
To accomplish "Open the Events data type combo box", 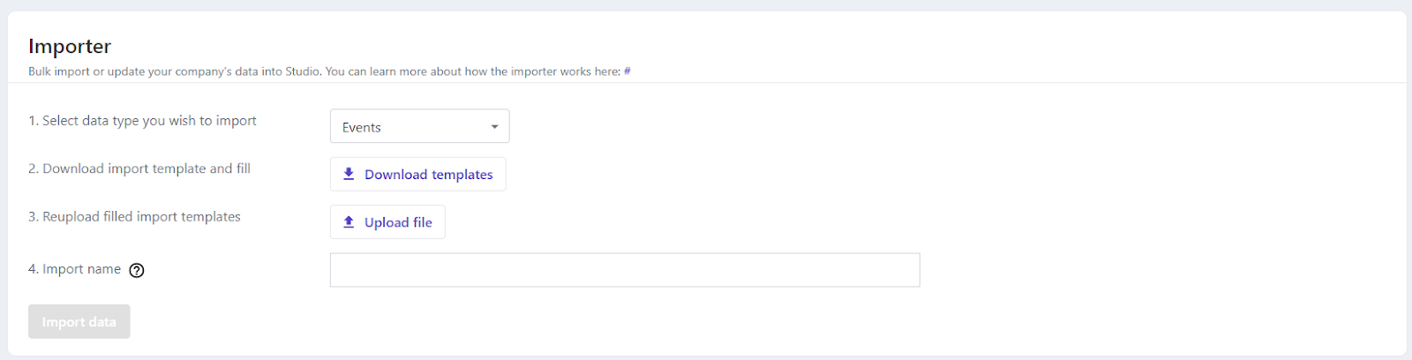I will tap(419, 126).
